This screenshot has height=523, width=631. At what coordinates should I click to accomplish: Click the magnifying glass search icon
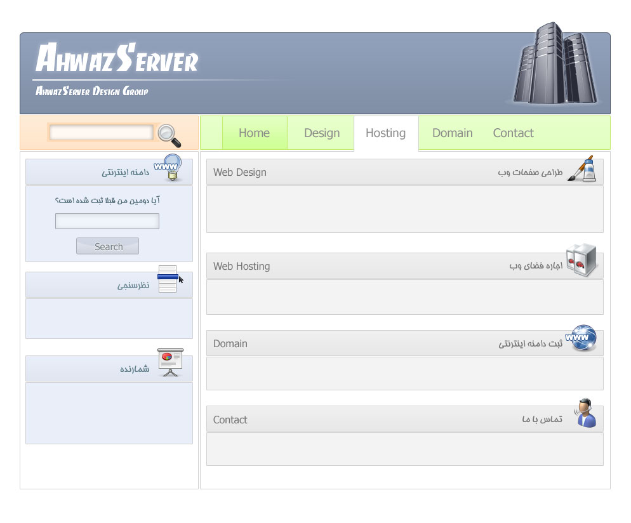[169, 136]
